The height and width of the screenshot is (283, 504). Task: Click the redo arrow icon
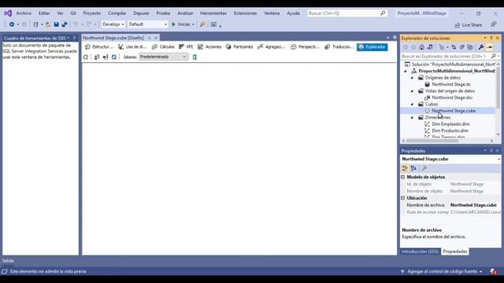pyautogui.click(x=88, y=24)
